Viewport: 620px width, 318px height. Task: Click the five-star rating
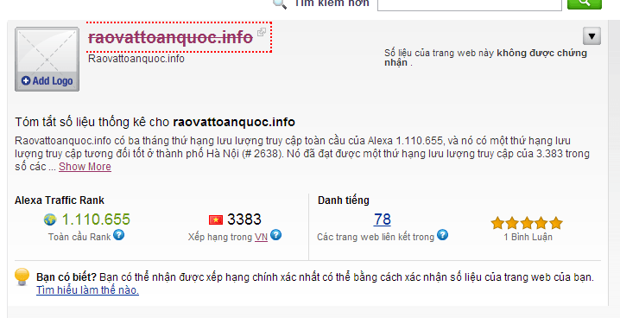[527, 223]
